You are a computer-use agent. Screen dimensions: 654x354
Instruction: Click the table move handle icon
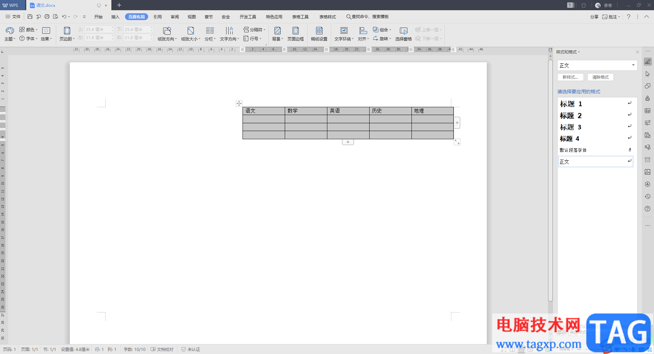239,103
